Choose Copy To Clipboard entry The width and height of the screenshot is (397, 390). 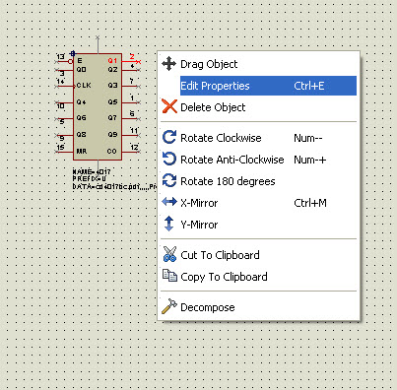click(x=258, y=277)
